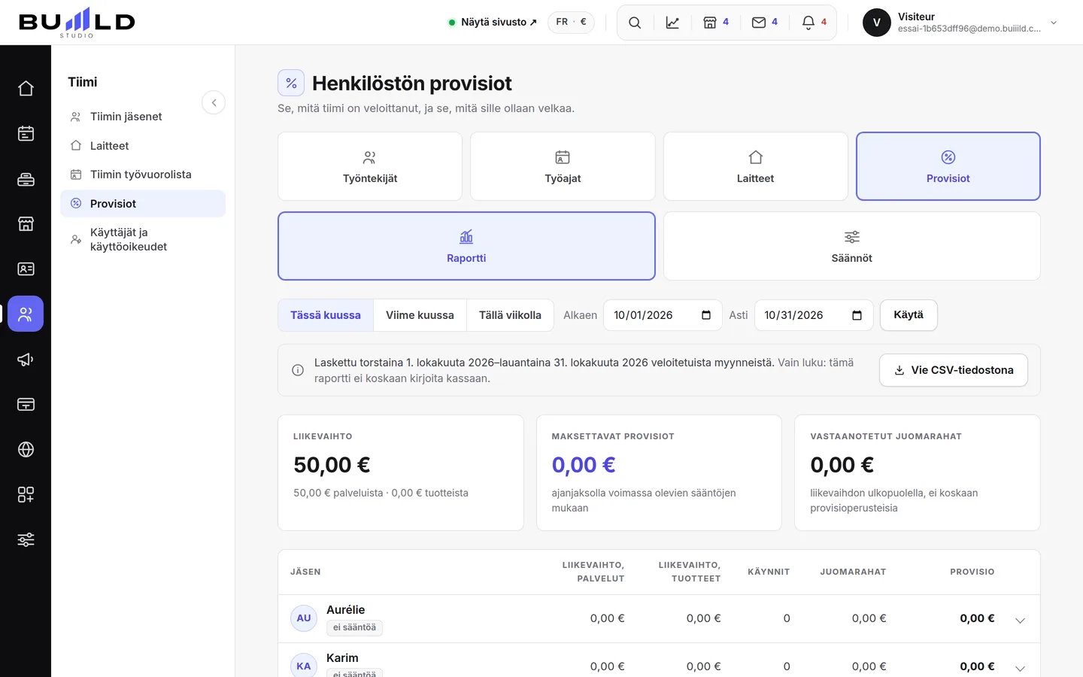Viewport: 1083px width, 677px height.
Task: Open the calendar icon in left sidebar
Action: click(26, 134)
